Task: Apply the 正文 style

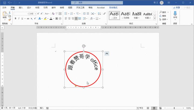Action: point(114,15)
